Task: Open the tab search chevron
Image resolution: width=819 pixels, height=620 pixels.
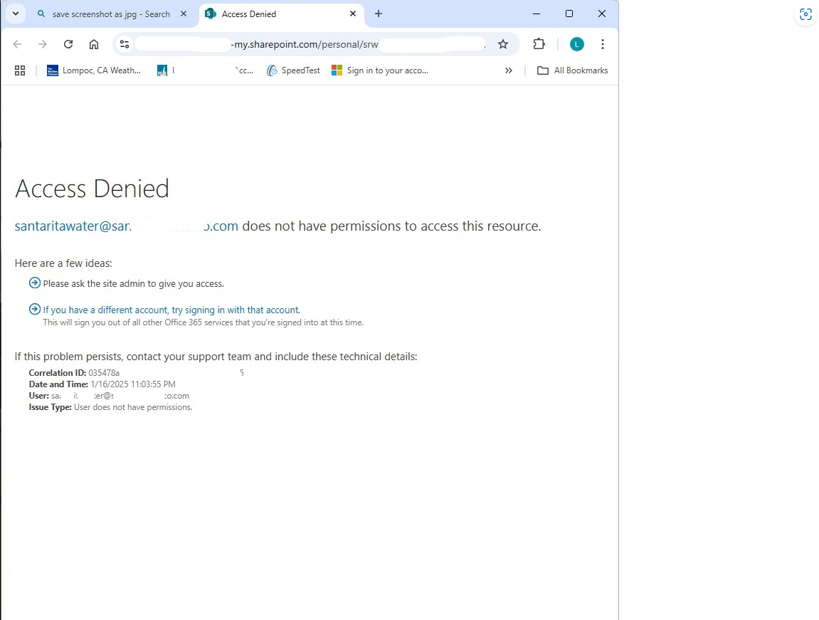Action: 15,14
